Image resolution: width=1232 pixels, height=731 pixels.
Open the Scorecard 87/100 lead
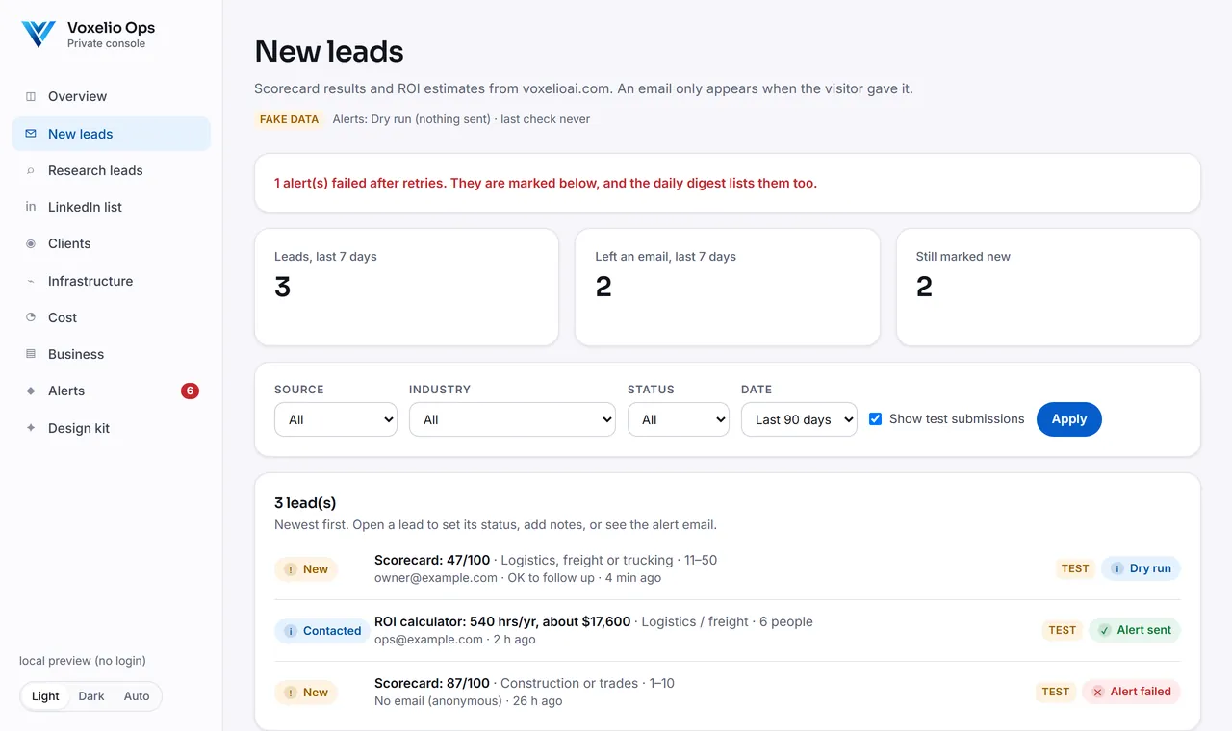[x=728, y=692]
